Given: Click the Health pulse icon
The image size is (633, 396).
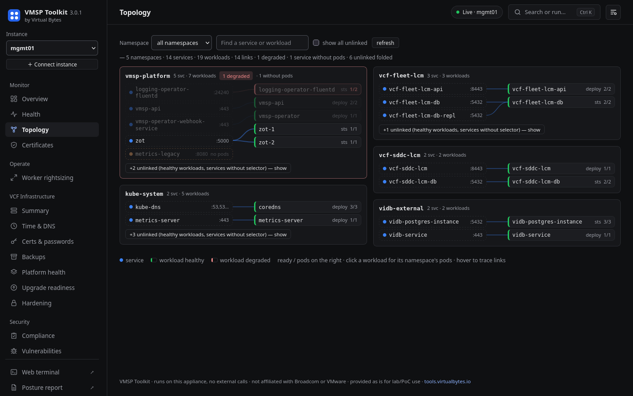Looking at the screenshot, I should [x=14, y=114].
